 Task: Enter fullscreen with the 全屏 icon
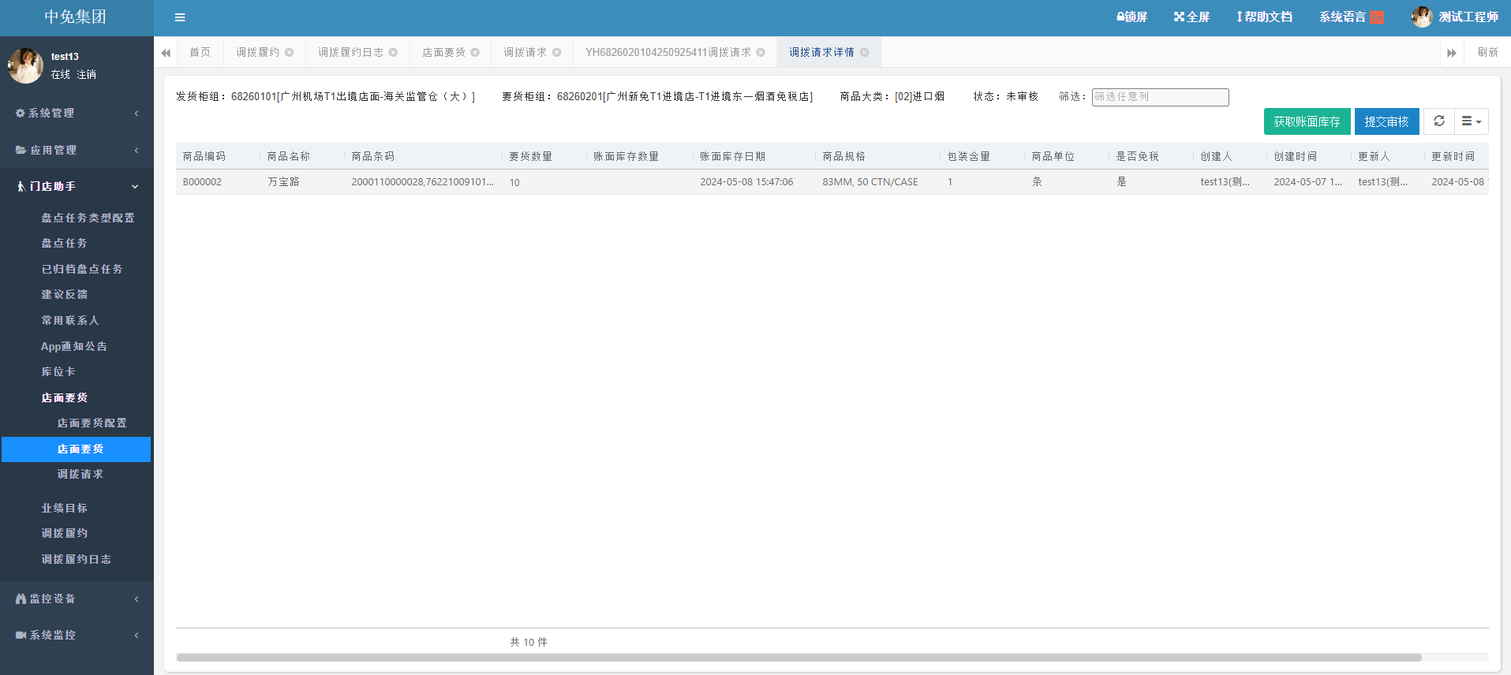click(x=1179, y=17)
